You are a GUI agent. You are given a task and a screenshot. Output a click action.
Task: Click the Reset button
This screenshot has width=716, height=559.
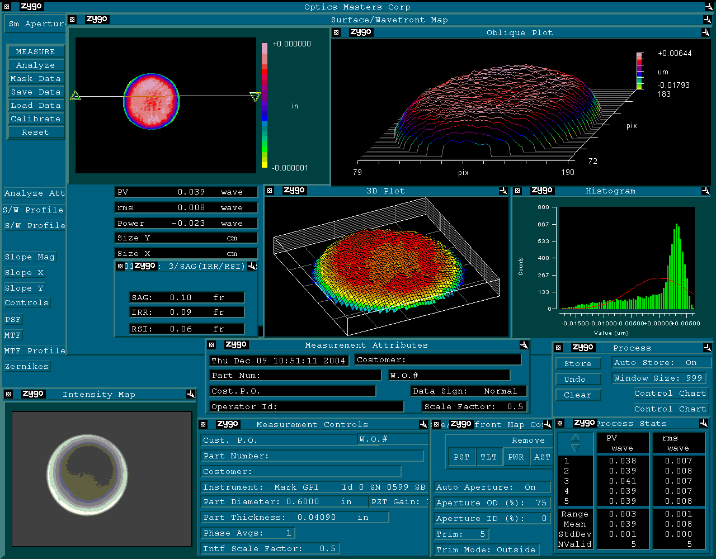[35, 132]
